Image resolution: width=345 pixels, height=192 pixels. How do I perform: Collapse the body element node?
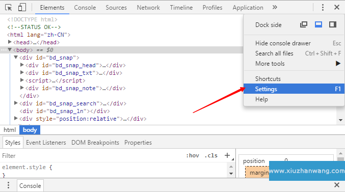10,50
